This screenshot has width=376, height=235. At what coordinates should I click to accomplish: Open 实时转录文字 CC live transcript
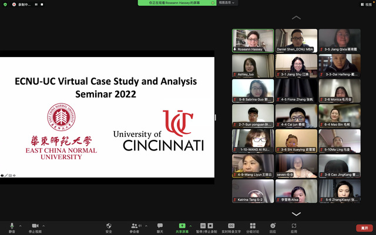click(x=231, y=228)
